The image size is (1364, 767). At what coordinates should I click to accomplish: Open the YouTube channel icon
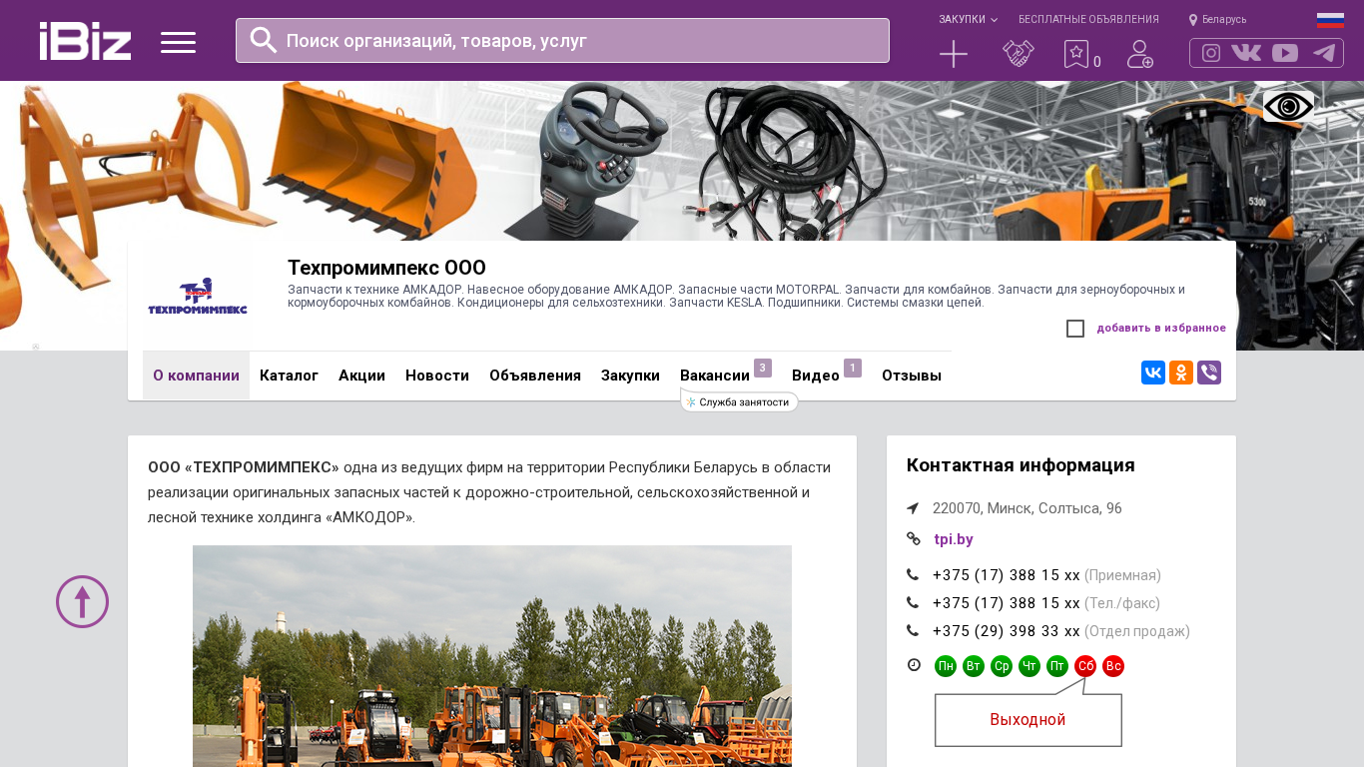(1285, 53)
